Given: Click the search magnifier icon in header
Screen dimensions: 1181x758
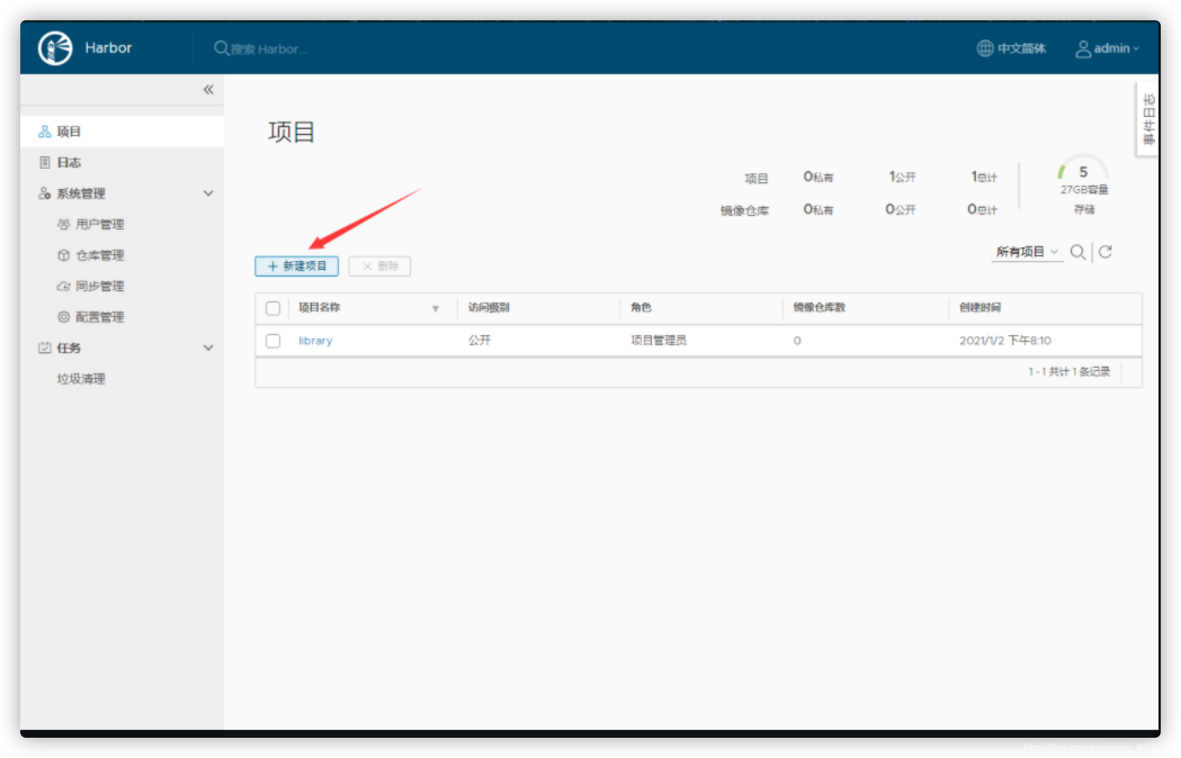Looking at the screenshot, I should click(x=221, y=48).
